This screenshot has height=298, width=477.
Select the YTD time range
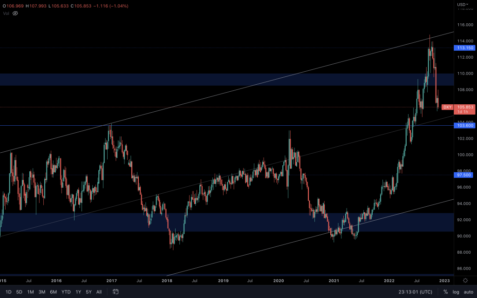[66, 292]
